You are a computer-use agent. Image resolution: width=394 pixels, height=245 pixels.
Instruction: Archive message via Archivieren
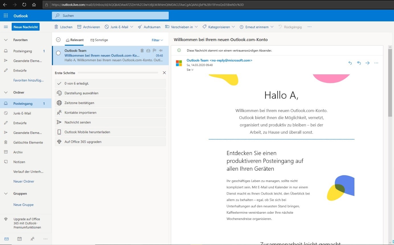pos(89,27)
